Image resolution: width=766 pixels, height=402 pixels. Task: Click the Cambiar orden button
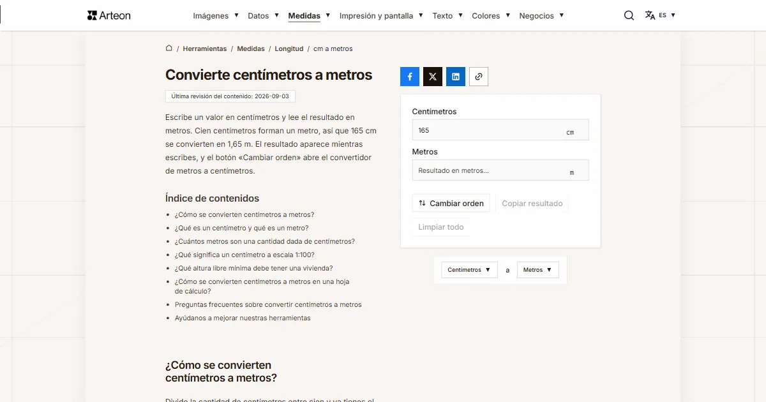[451, 204]
